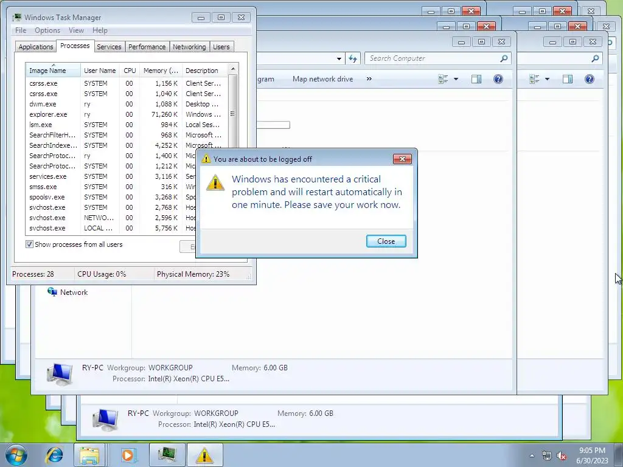Click the Search Computer magnifier icon
Image resolution: width=623 pixels, height=467 pixels.
click(x=504, y=58)
